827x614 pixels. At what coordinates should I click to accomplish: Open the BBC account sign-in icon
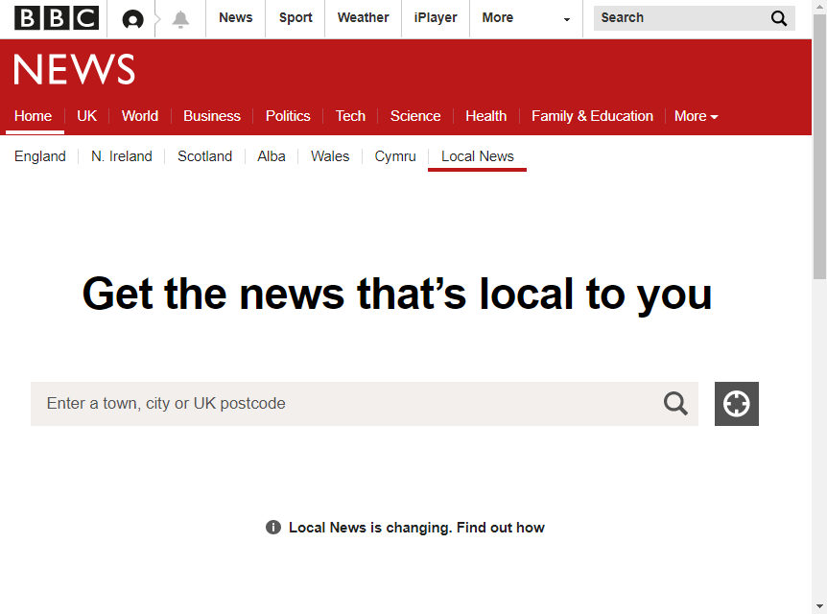[x=133, y=19]
